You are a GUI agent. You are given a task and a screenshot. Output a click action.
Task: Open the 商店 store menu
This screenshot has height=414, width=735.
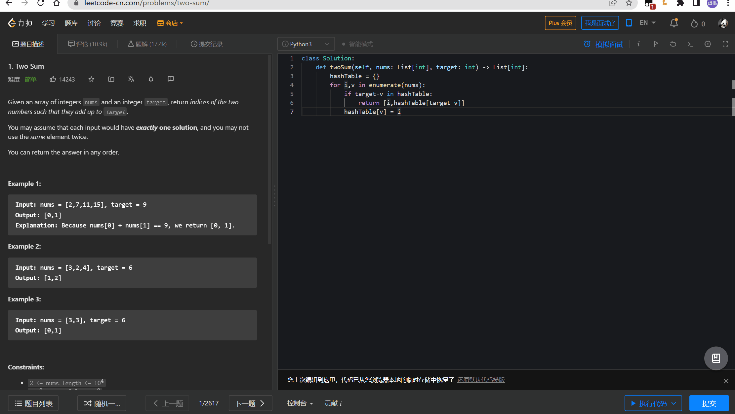(x=170, y=23)
